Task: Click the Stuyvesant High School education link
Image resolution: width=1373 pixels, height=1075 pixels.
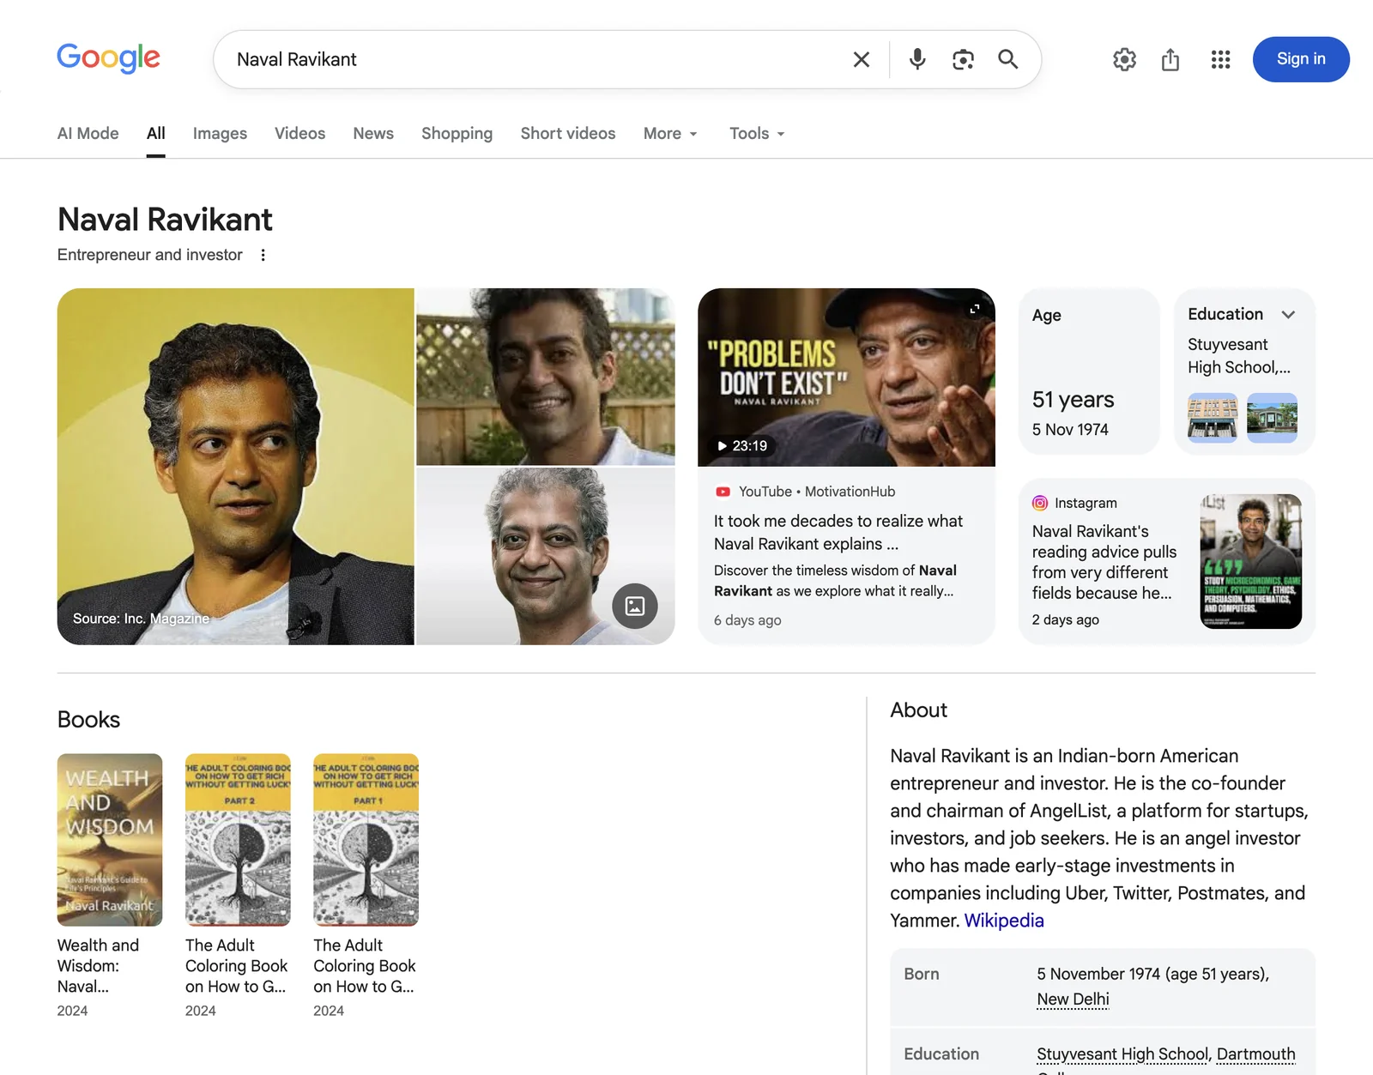Action: tap(1122, 1054)
